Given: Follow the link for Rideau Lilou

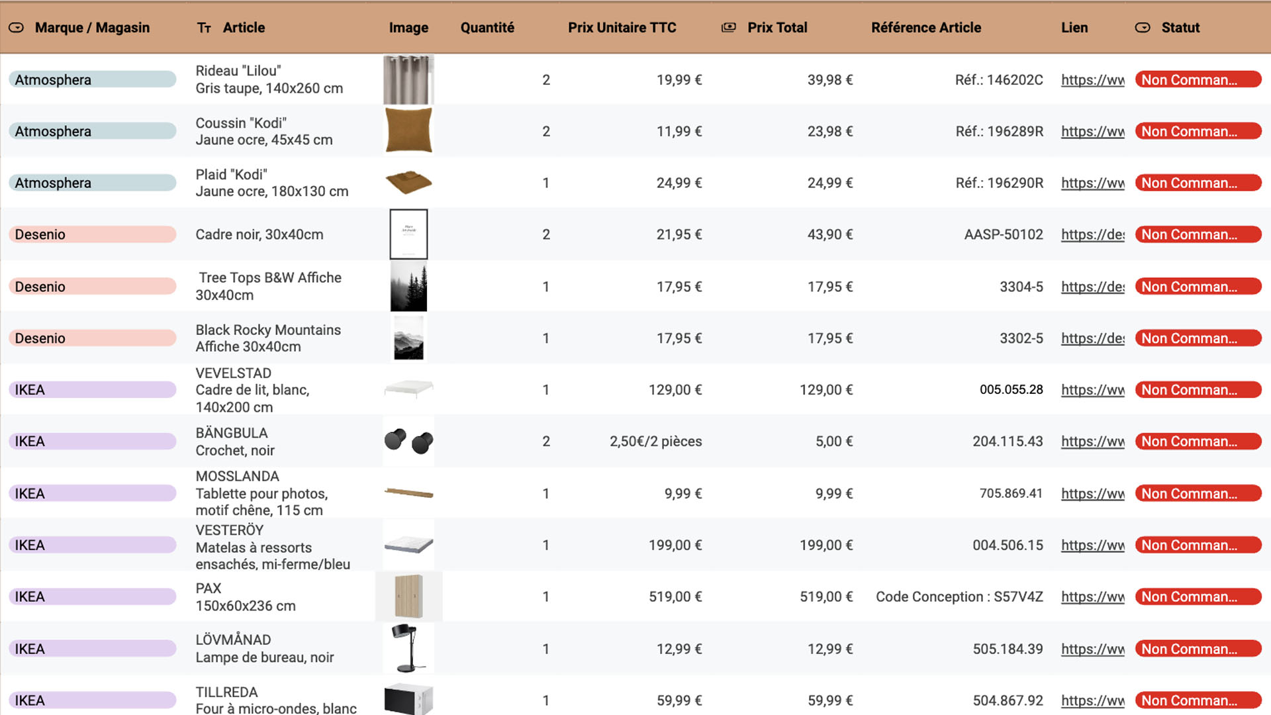Looking at the screenshot, I should 1093,79.
